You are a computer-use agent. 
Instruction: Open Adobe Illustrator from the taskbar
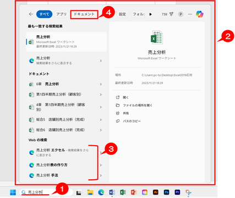155,192
